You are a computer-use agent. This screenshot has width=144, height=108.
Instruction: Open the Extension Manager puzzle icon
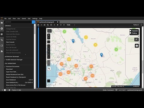coord(2,51)
